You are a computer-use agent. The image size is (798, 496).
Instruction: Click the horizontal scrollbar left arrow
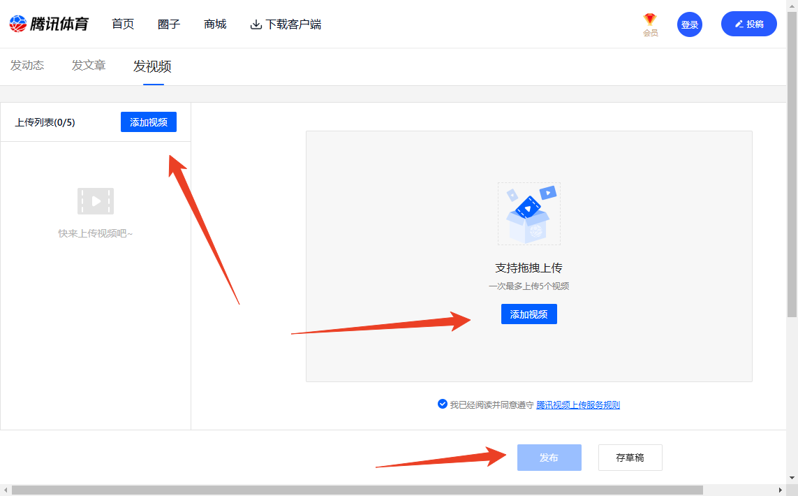[x=5, y=490]
